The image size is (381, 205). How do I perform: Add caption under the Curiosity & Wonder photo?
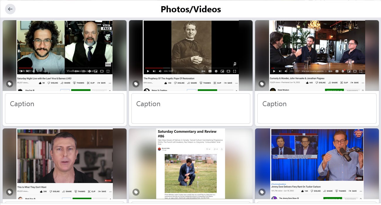[x=317, y=108]
